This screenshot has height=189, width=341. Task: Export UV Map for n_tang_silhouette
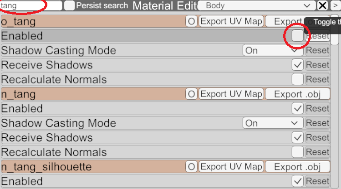click(231, 167)
